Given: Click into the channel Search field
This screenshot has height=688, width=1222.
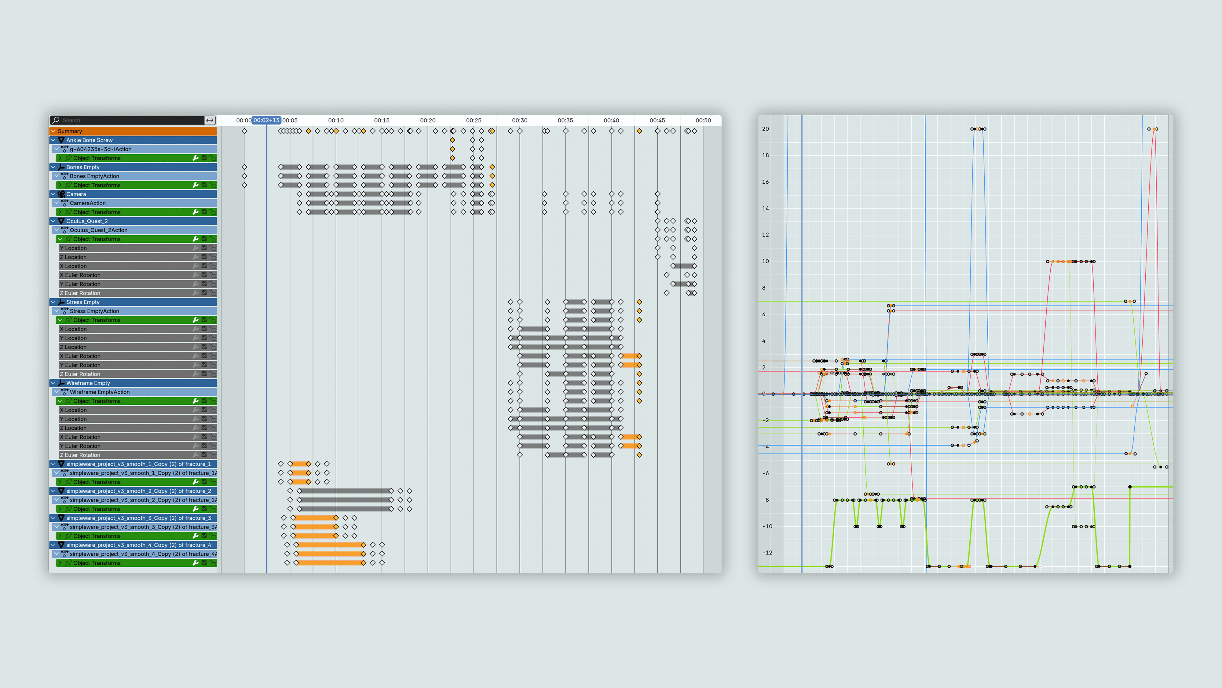Looking at the screenshot, I should point(127,120).
